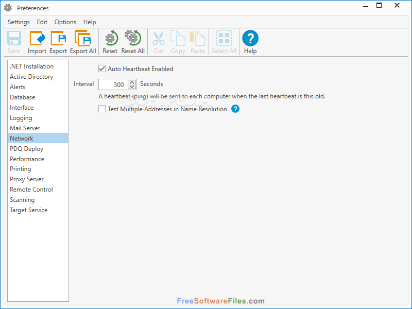
Task: Decrease the Interval value with down arrow
Action: click(x=132, y=87)
